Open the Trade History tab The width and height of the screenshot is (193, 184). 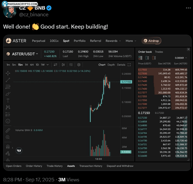point(55,166)
